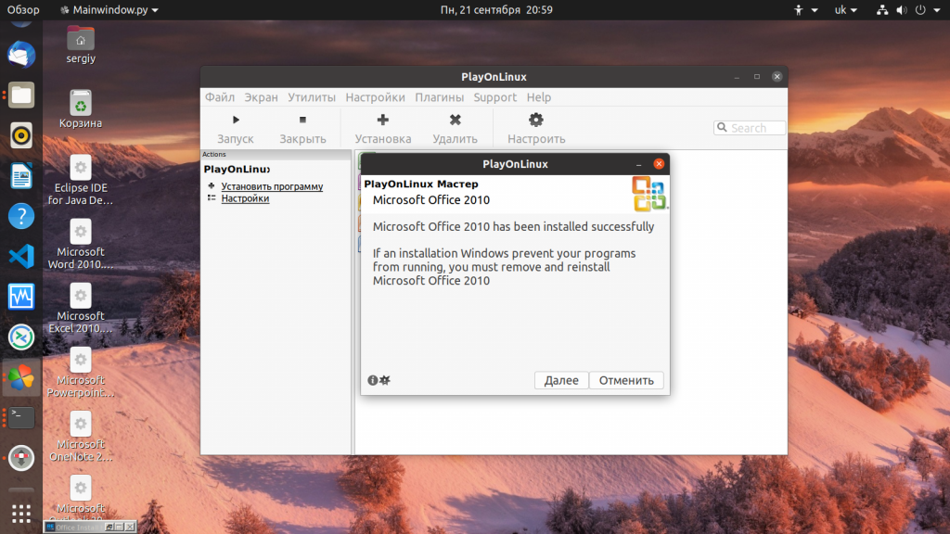Image resolution: width=950 pixels, height=534 pixels.
Task: Expand the uk keyboard layout dropdown
Action: [846, 9]
